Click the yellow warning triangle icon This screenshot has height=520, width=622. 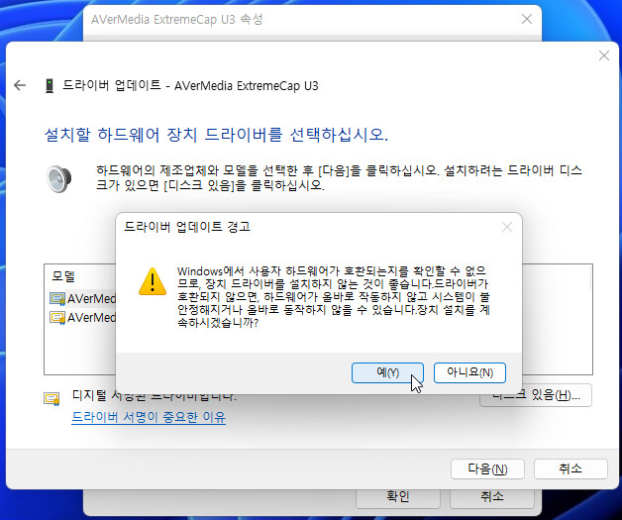[153, 282]
